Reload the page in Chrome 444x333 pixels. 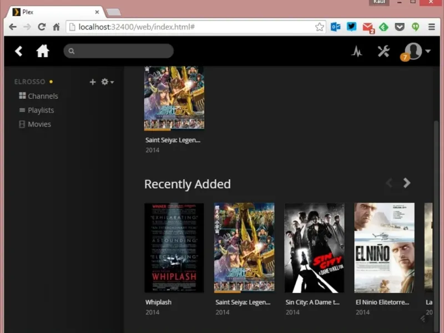[42, 27]
